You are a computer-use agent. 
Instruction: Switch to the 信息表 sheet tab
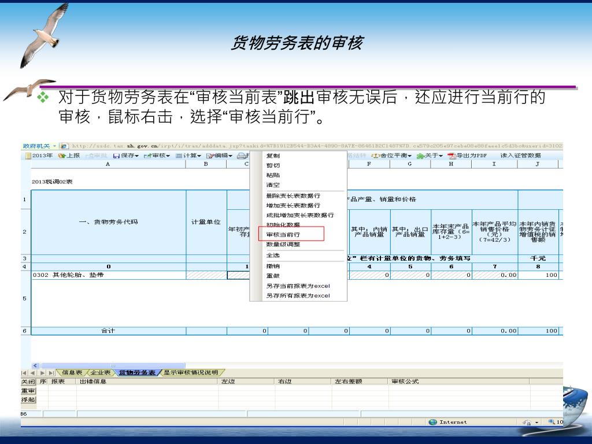click(x=72, y=373)
